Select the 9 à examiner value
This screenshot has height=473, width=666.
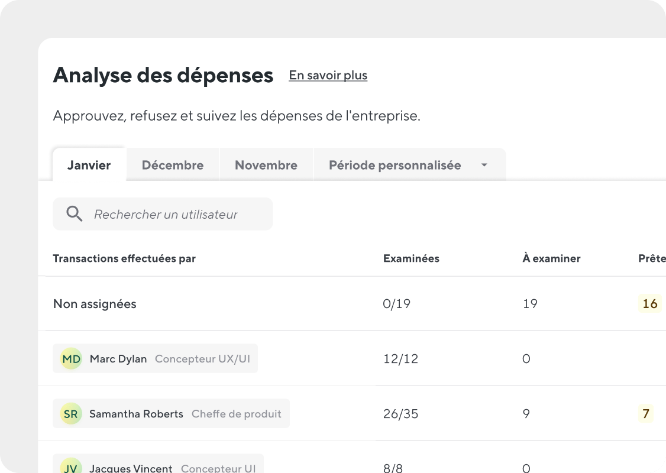(526, 413)
